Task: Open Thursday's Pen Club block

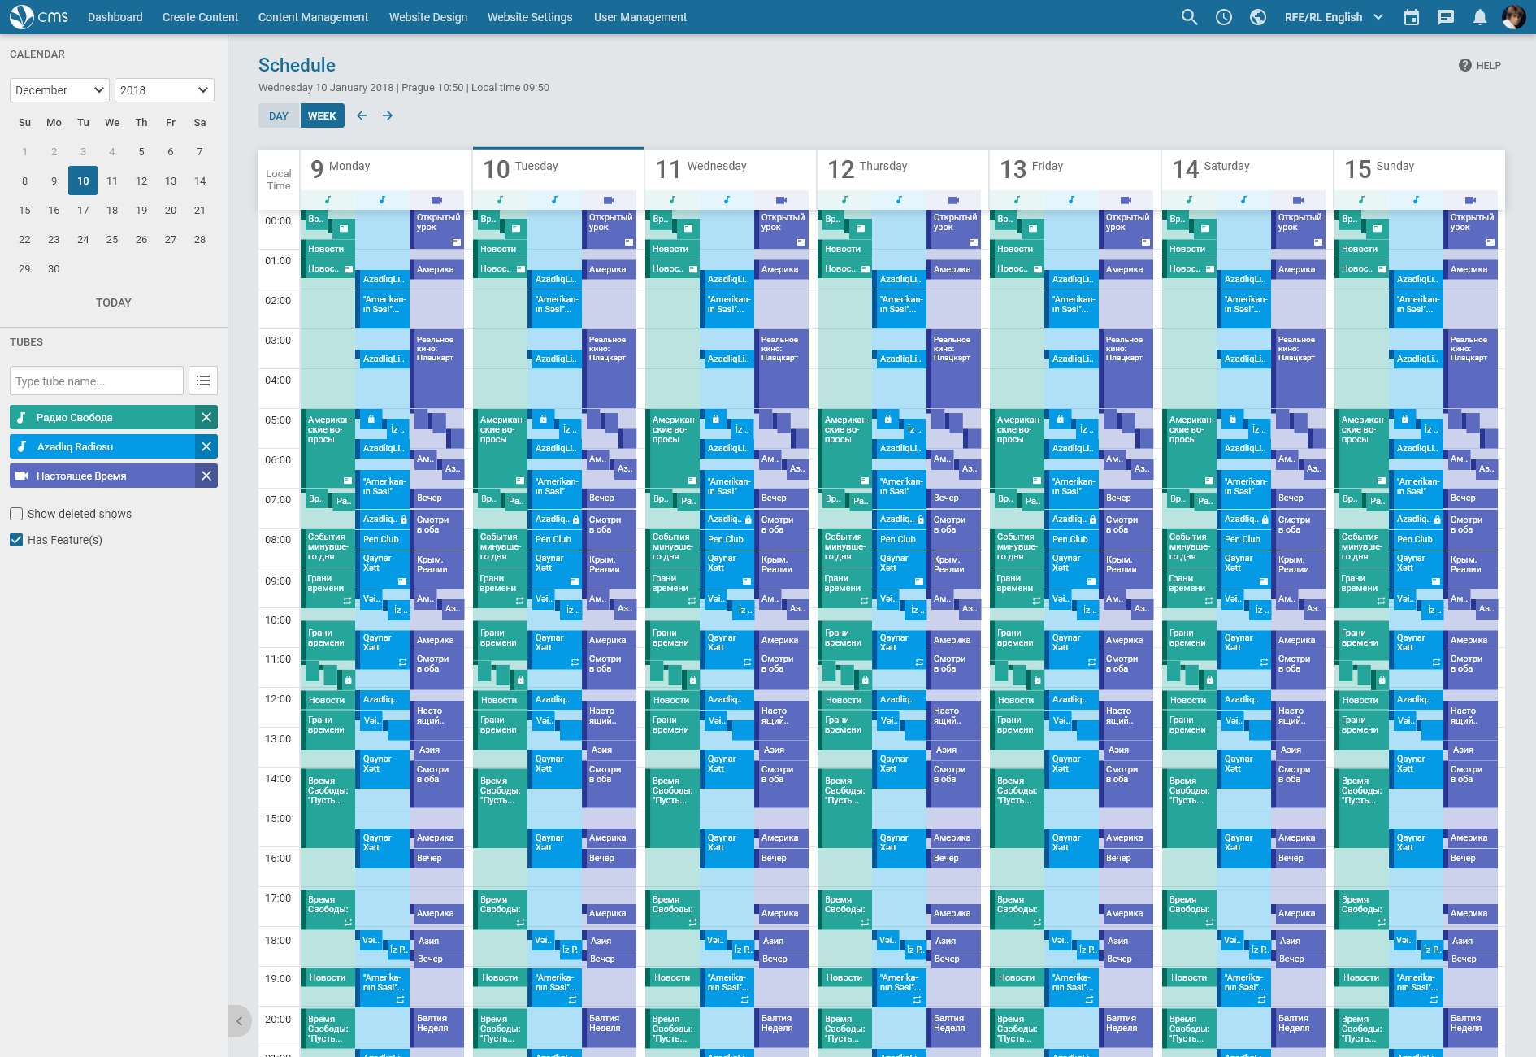Action: pos(900,539)
